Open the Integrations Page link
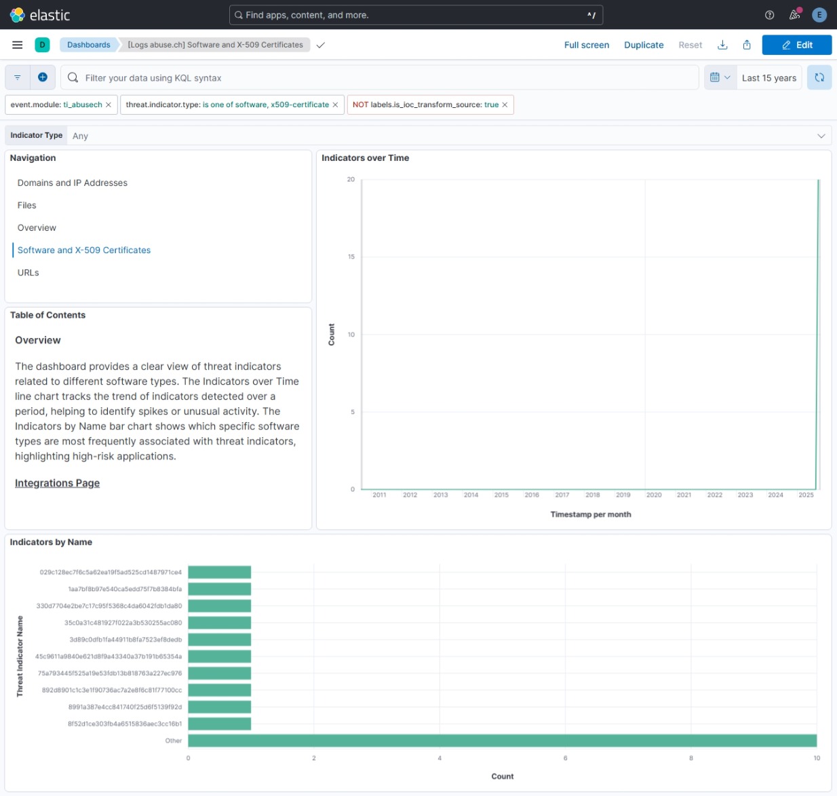This screenshot has height=796, width=837. [57, 482]
